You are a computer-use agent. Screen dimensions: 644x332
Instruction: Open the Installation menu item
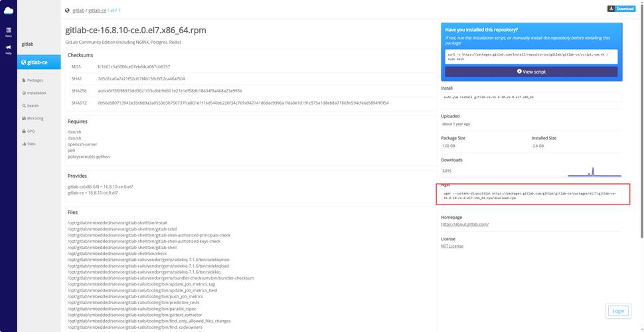(34, 93)
